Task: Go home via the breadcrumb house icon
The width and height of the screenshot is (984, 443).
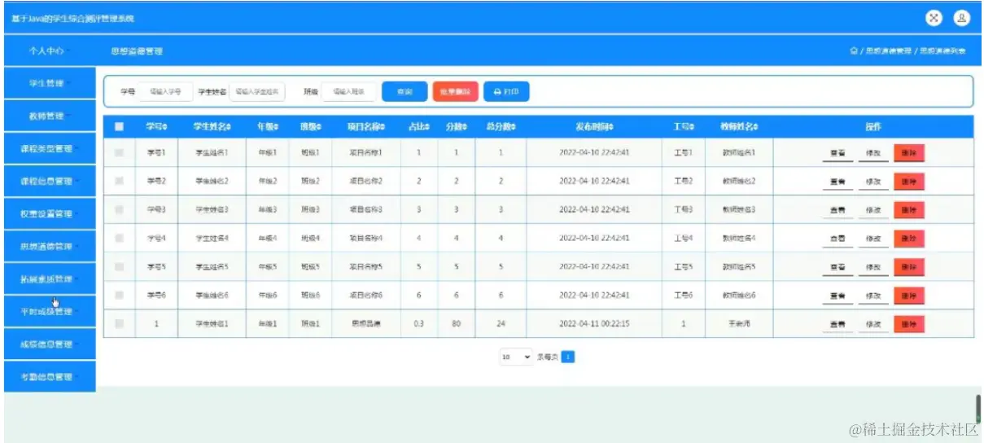Action: [x=854, y=51]
